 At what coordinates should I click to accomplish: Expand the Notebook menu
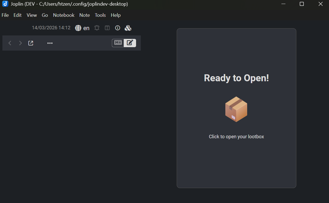point(64,15)
